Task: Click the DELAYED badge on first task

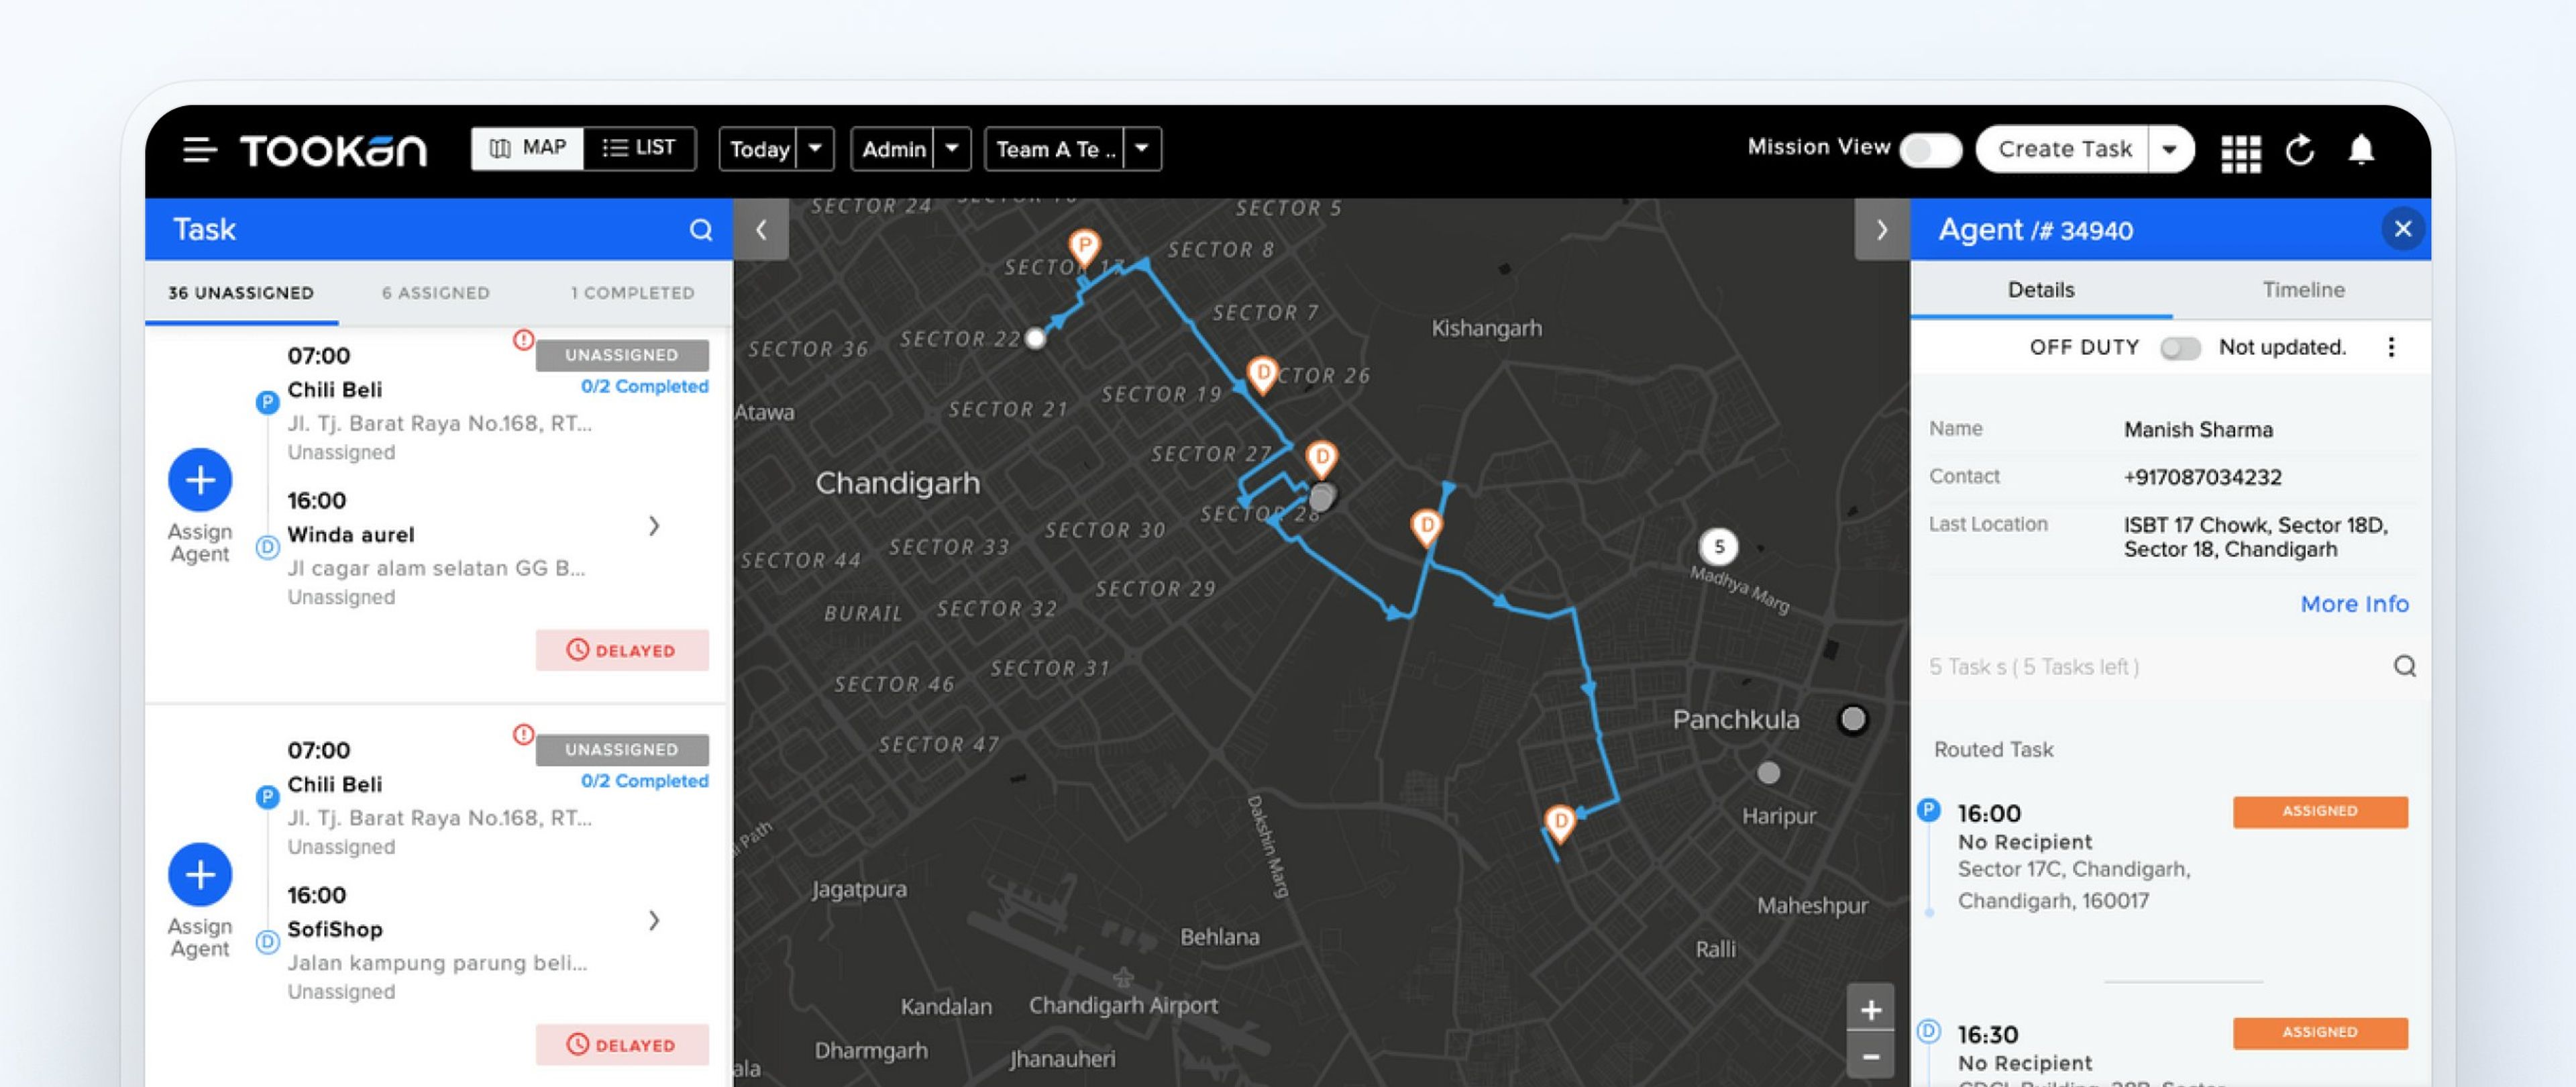Action: coord(622,650)
